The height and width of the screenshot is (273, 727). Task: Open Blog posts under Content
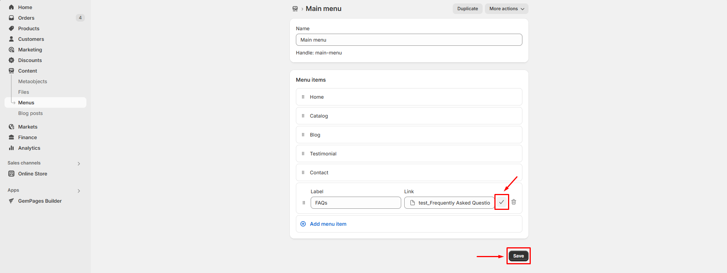[30, 113]
